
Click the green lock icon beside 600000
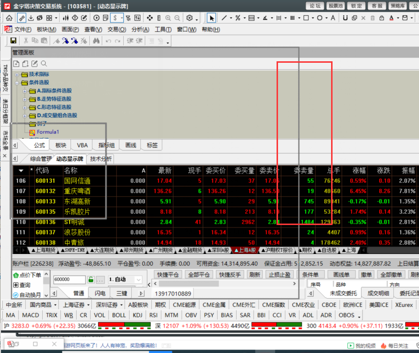tap(90, 279)
